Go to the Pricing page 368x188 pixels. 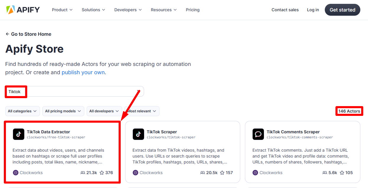click(193, 10)
